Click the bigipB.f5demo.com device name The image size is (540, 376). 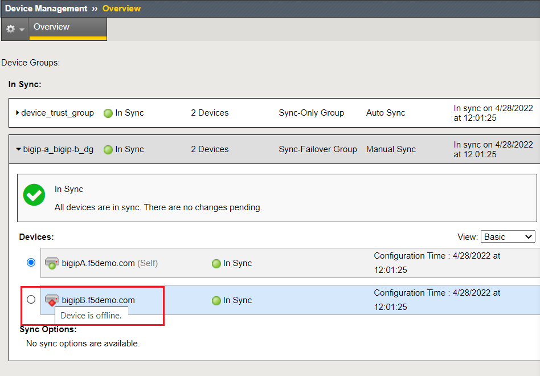pos(98,300)
